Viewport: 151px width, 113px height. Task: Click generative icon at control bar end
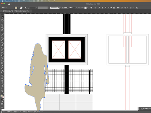[137, 8]
